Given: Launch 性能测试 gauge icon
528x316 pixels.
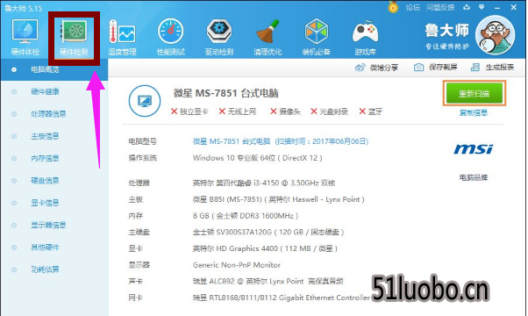Looking at the screenshot, I should 171,32.
